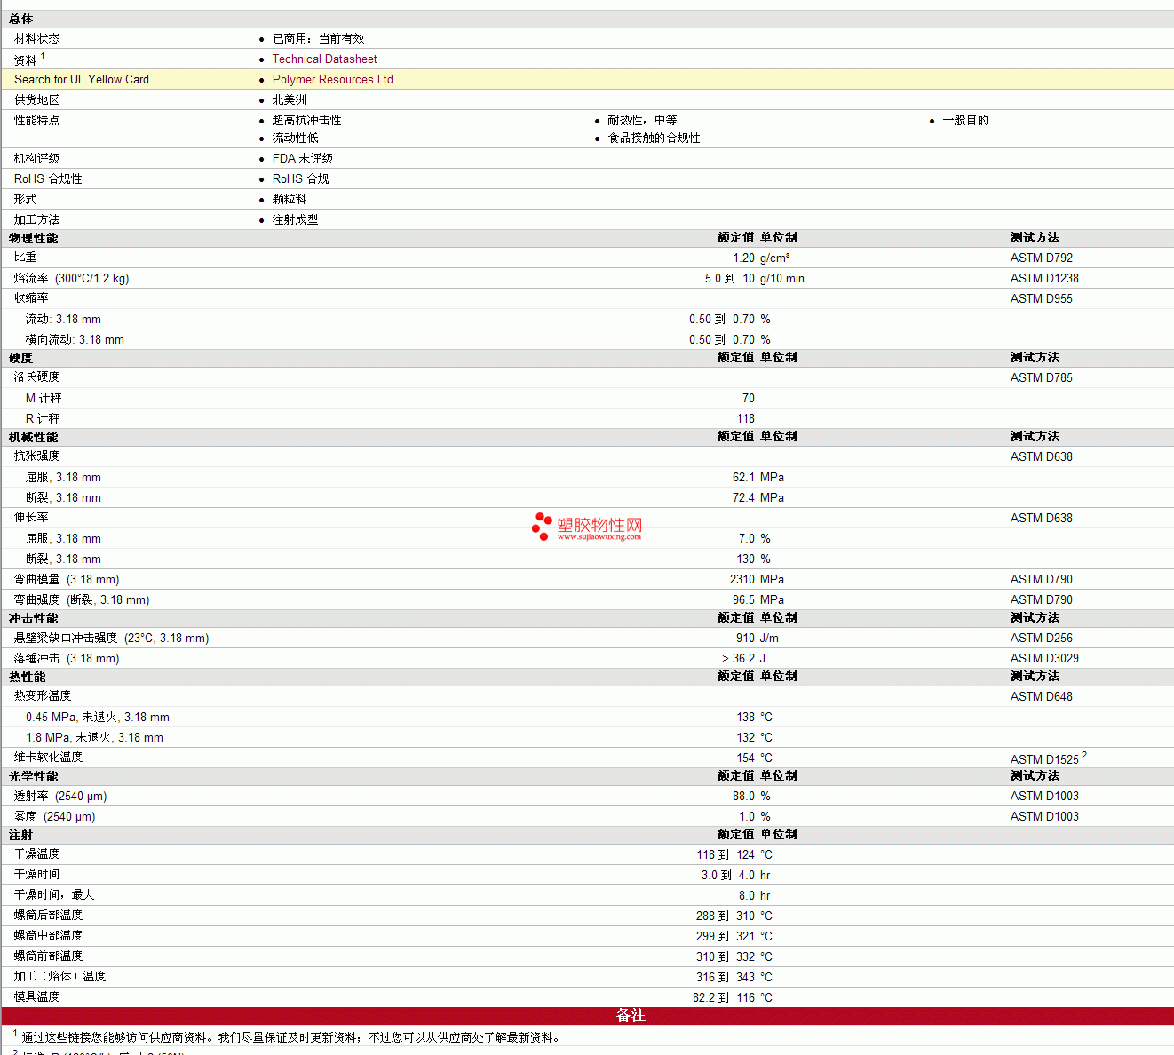
Task: Select the value 已商用：当前有效
Action: [319, 38]
